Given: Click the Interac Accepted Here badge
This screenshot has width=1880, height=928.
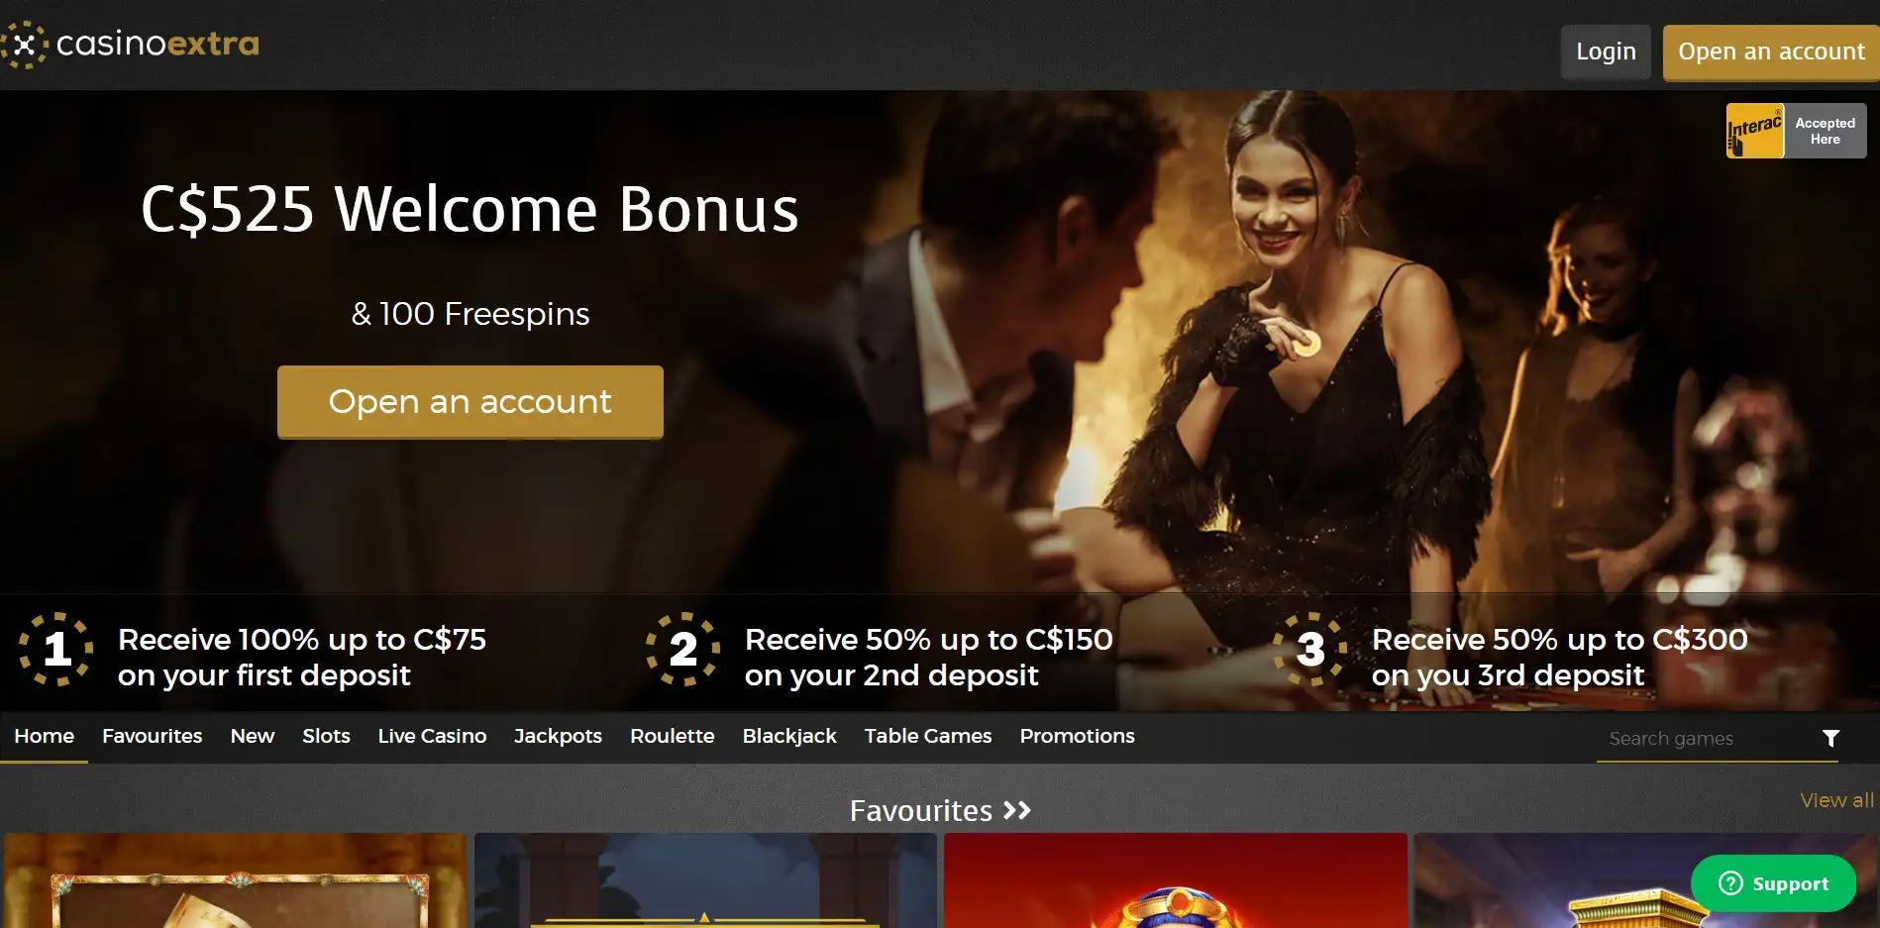Looking at the screenshot, I should pyautogui.click(x=1796, y=131).
